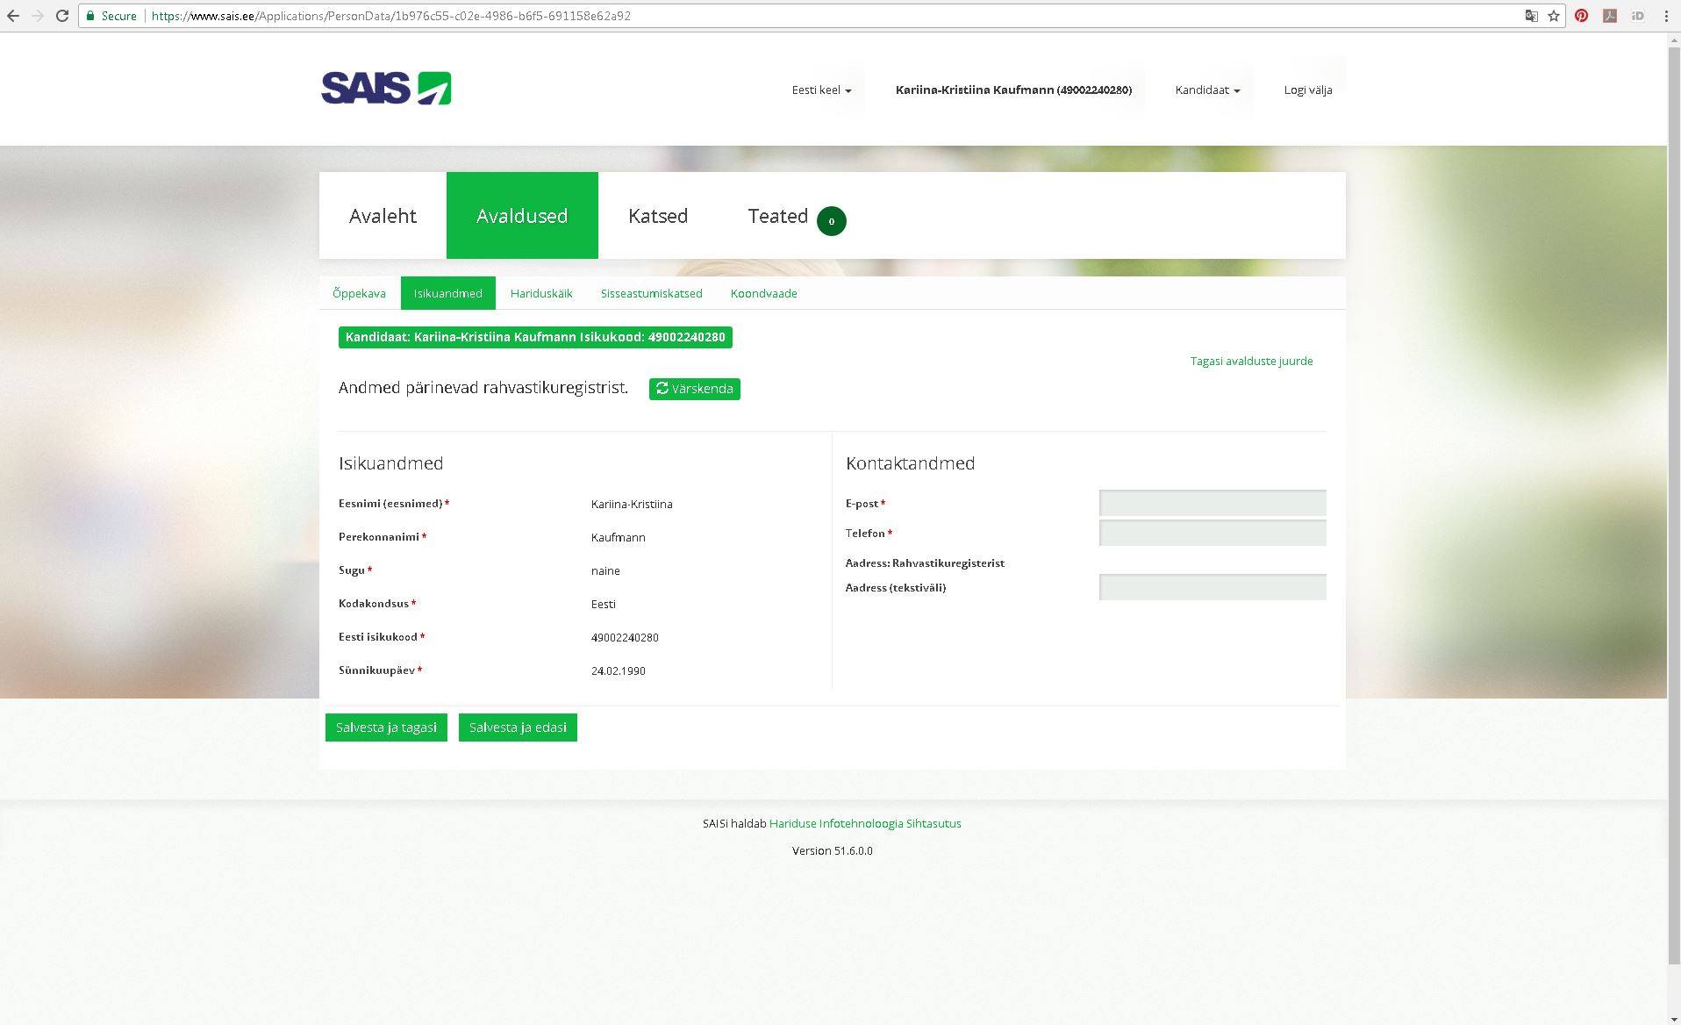The height and width of the screenshot is (1025, 1681).
Task: Open the Kandidaat role dropdown
Action: tap(1207, 90)
